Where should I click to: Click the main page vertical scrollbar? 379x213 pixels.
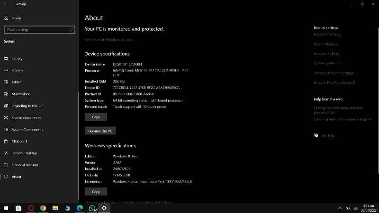(x=378, y=100)
